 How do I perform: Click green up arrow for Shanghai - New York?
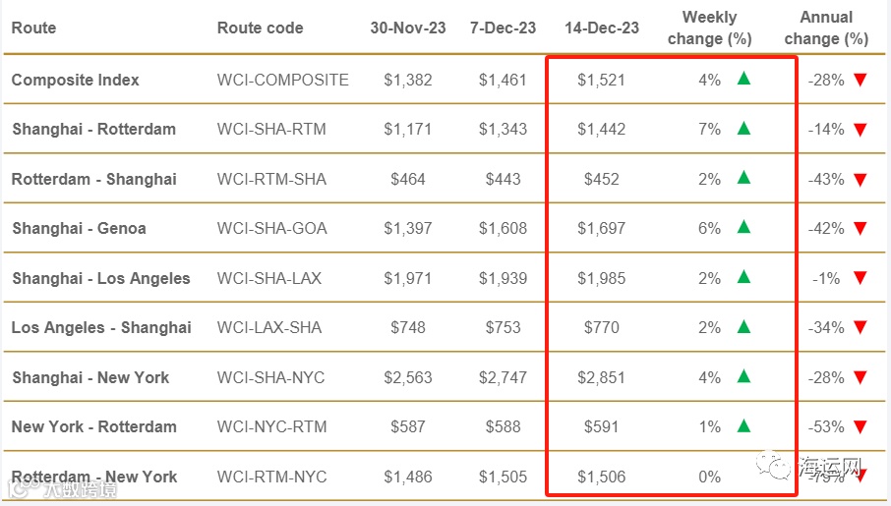click(743, 376)
